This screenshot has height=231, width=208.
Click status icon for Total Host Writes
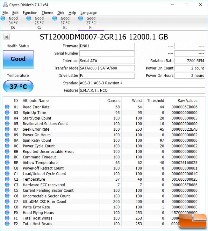pos(7,218)
